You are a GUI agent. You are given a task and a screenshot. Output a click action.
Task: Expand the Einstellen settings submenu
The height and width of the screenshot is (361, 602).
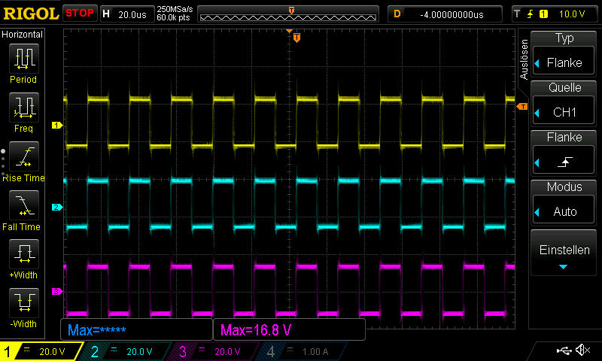(564, 253)
